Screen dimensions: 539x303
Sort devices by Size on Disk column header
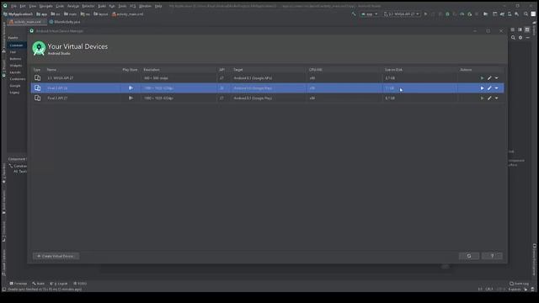click(393, 69)
